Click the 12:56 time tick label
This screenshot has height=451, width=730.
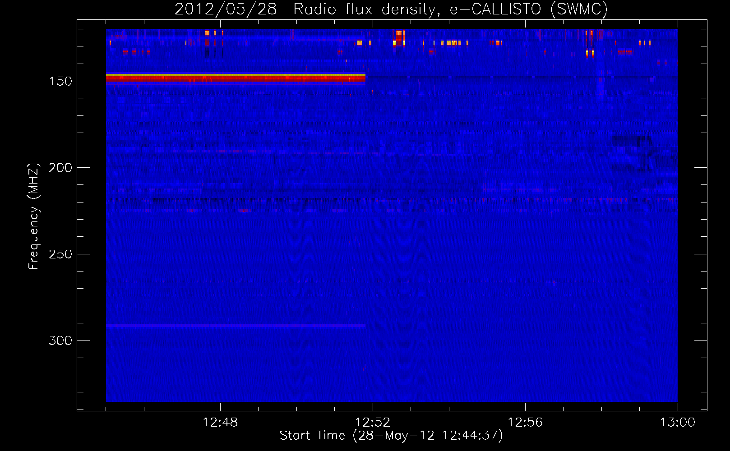(525, 423)
